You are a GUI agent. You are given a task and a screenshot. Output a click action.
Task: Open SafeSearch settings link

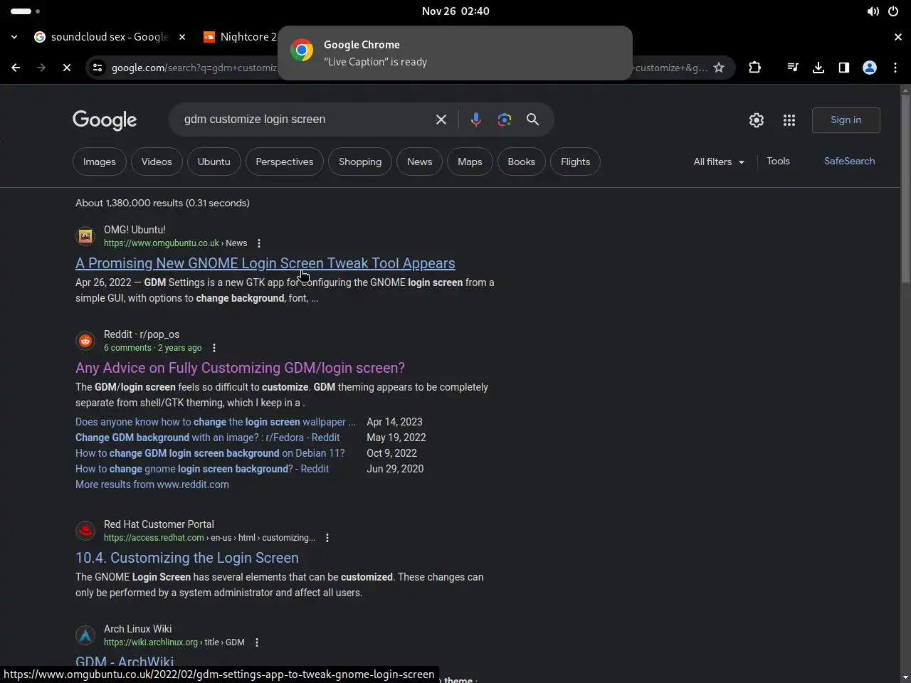(849, 162)
